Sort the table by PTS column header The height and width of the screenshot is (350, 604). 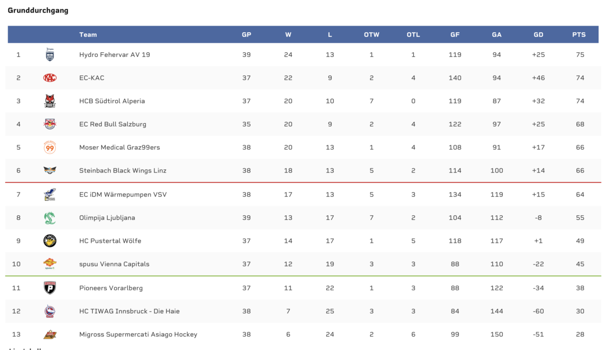click(x=579, y=35)
